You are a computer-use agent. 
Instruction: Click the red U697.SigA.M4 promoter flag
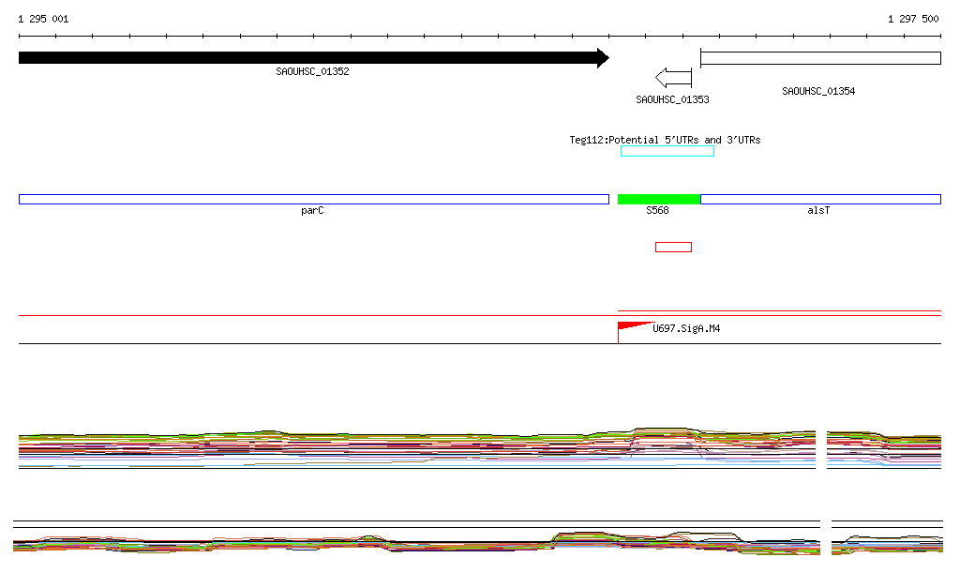tap(633, 326)
